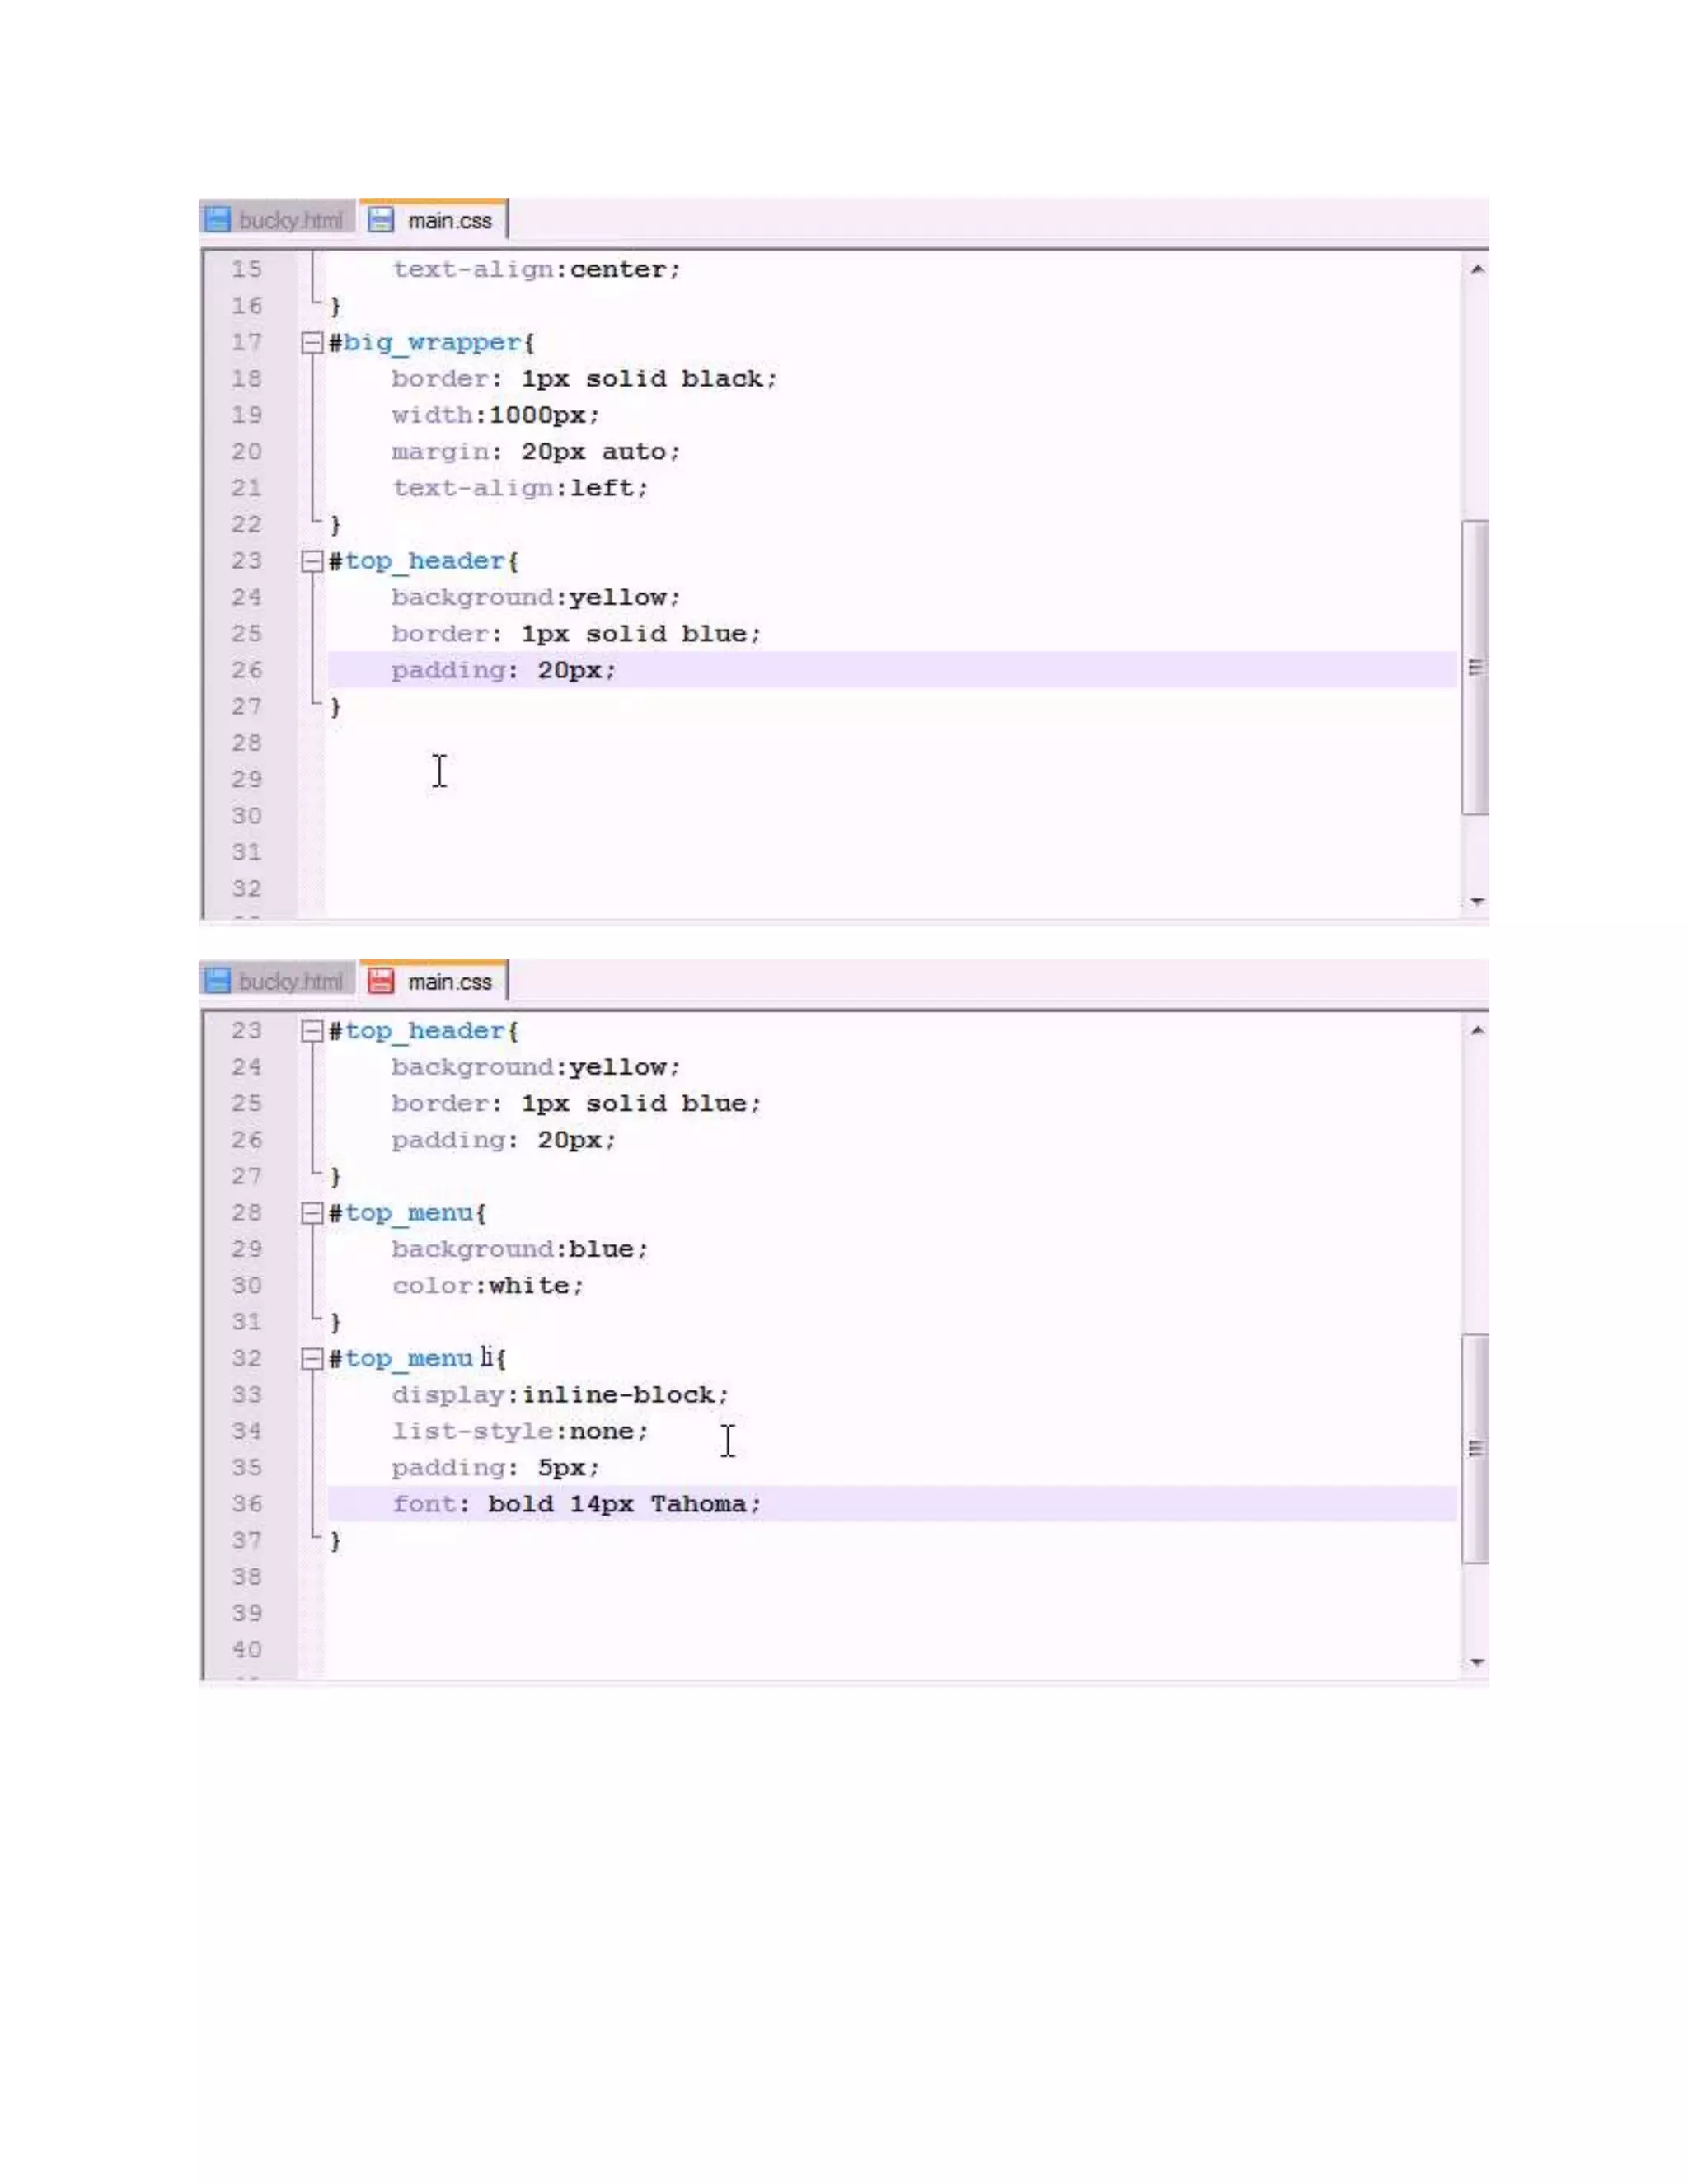Image resolution: width=1688 pixels, height=2184 pixels.
Task: Click the "background:blue;" declaration
Action: click(520, 1249)
